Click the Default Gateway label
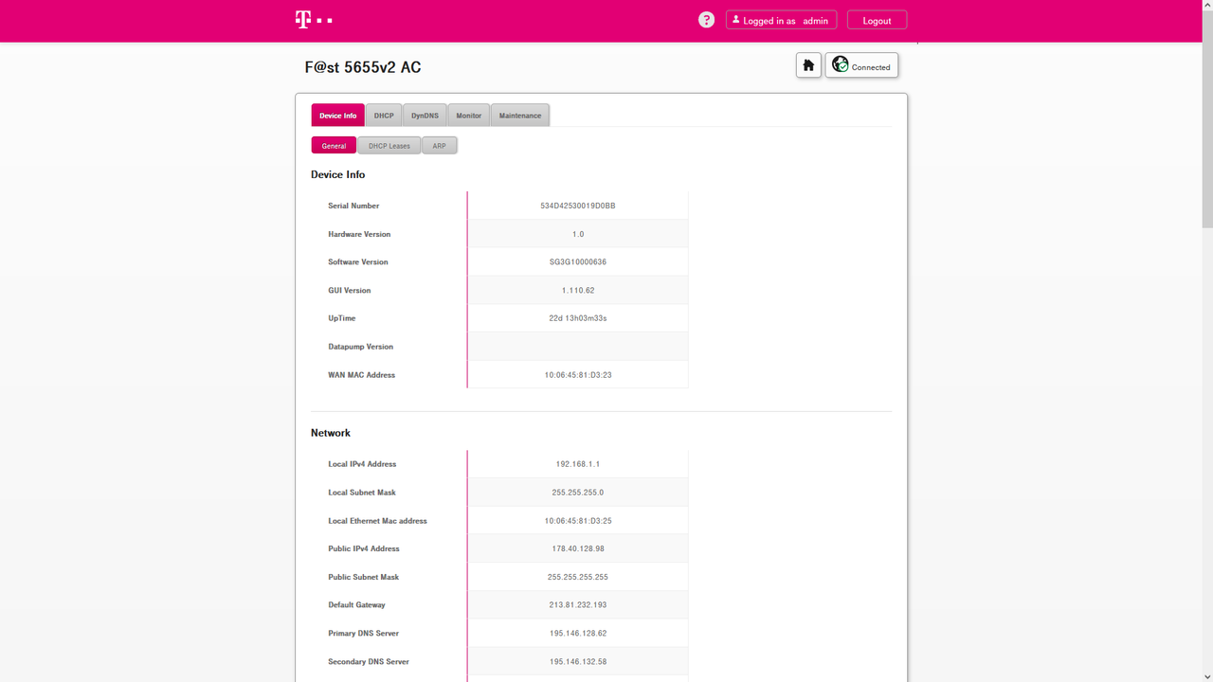Image resolution: width=1213 pixels, height=682 pixels. (356, 604)
